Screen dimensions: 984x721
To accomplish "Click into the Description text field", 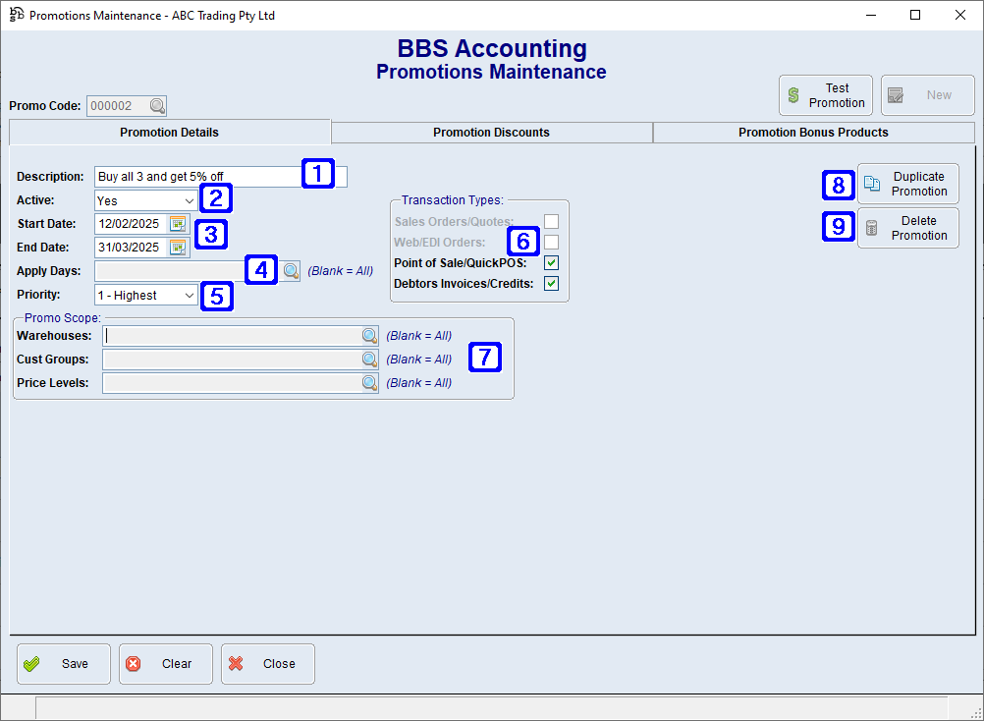I will (x=196, y=177).
